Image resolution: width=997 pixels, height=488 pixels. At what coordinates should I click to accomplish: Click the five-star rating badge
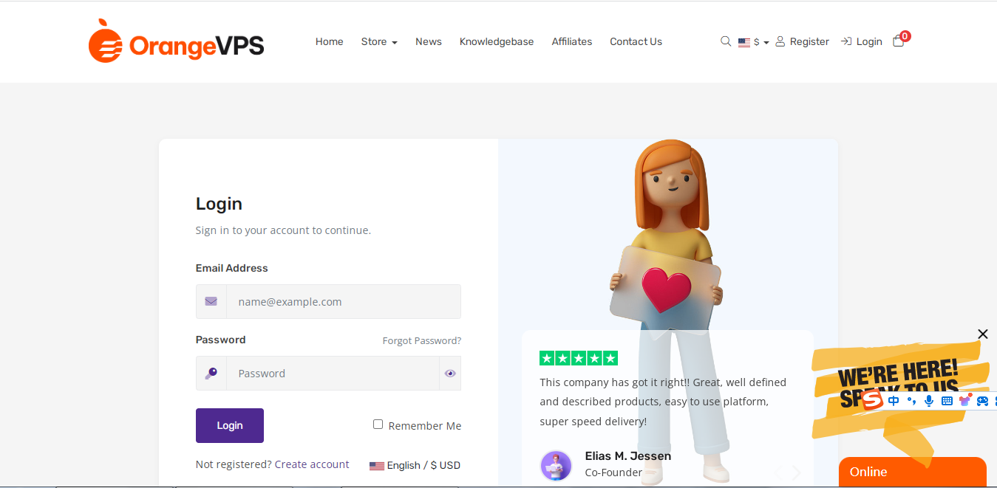(579, 359)
